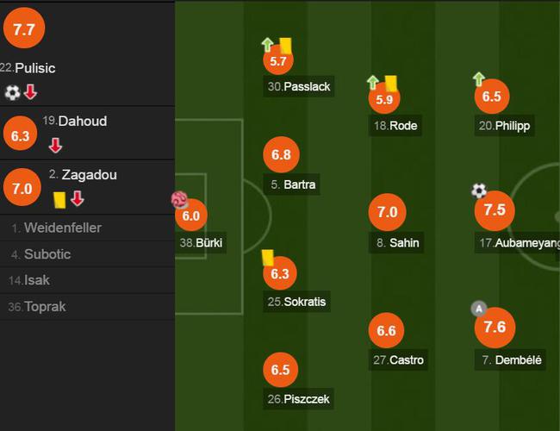Click Aubameyang's goal ball icon
Viewport: 560px width, 431px height.
(479, 191)
